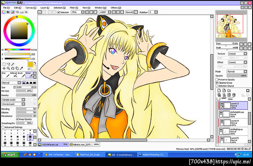Click the transfer down layer icon
Viewport: 253px width, 166px height.
tap(219, 95)
